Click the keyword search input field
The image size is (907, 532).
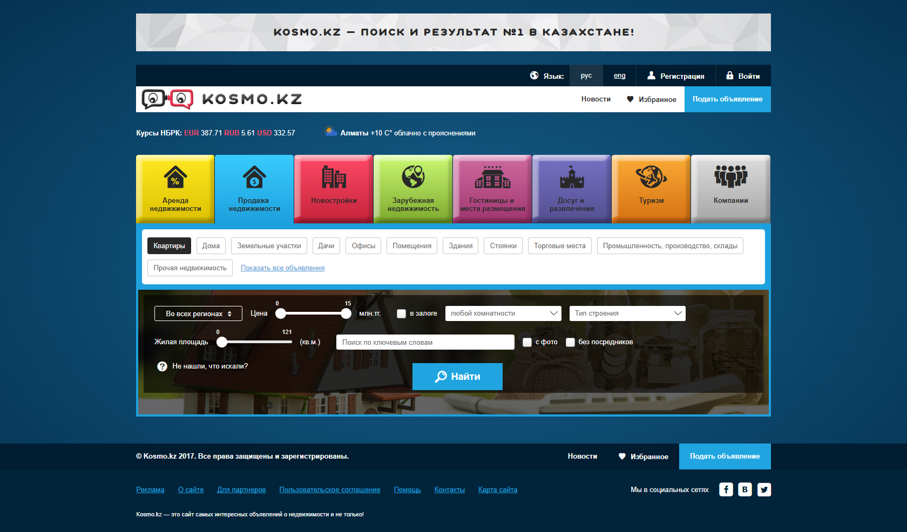click(425, 342)
